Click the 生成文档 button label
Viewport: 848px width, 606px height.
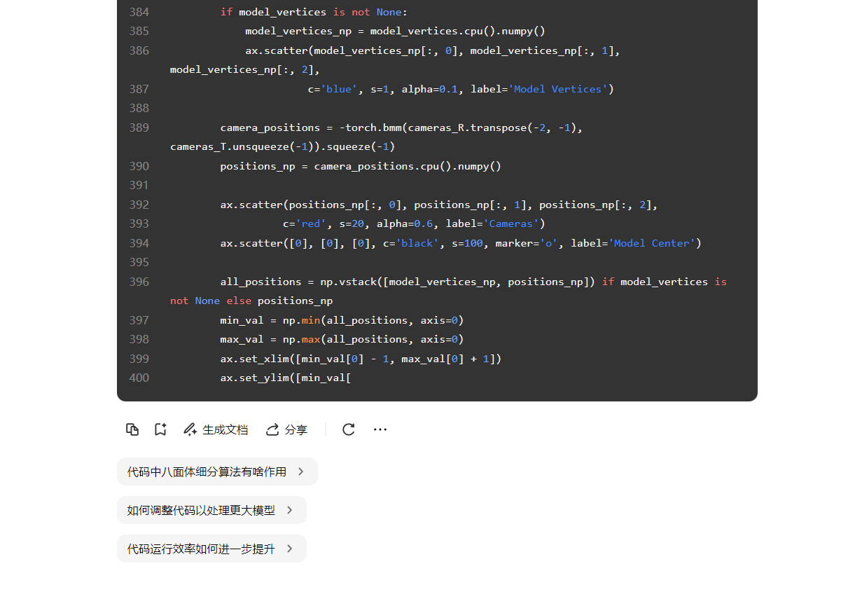pos(225,429)
